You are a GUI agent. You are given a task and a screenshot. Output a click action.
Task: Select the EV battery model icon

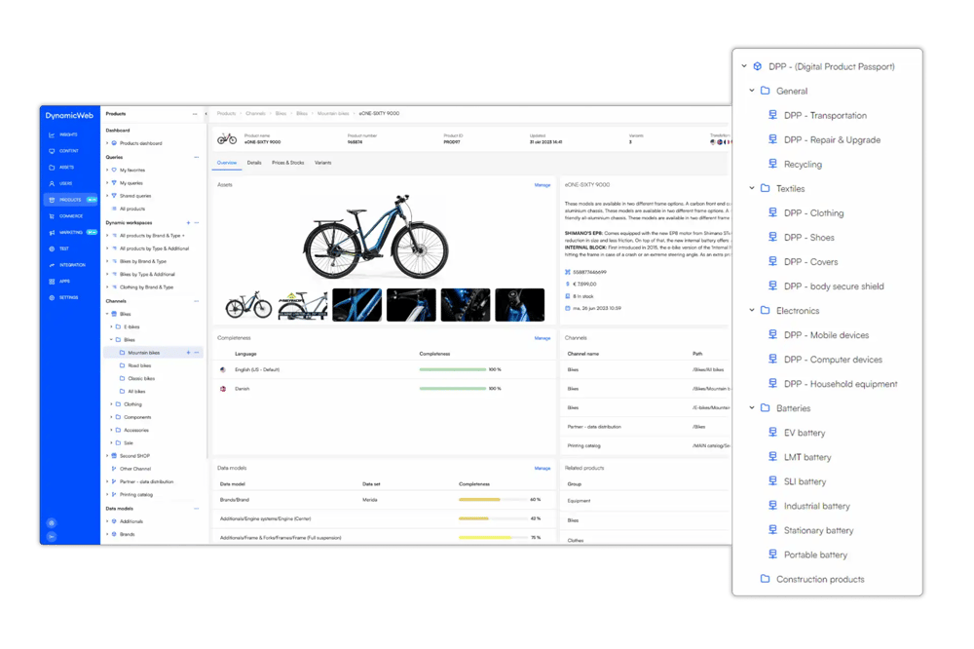(772, 432)
